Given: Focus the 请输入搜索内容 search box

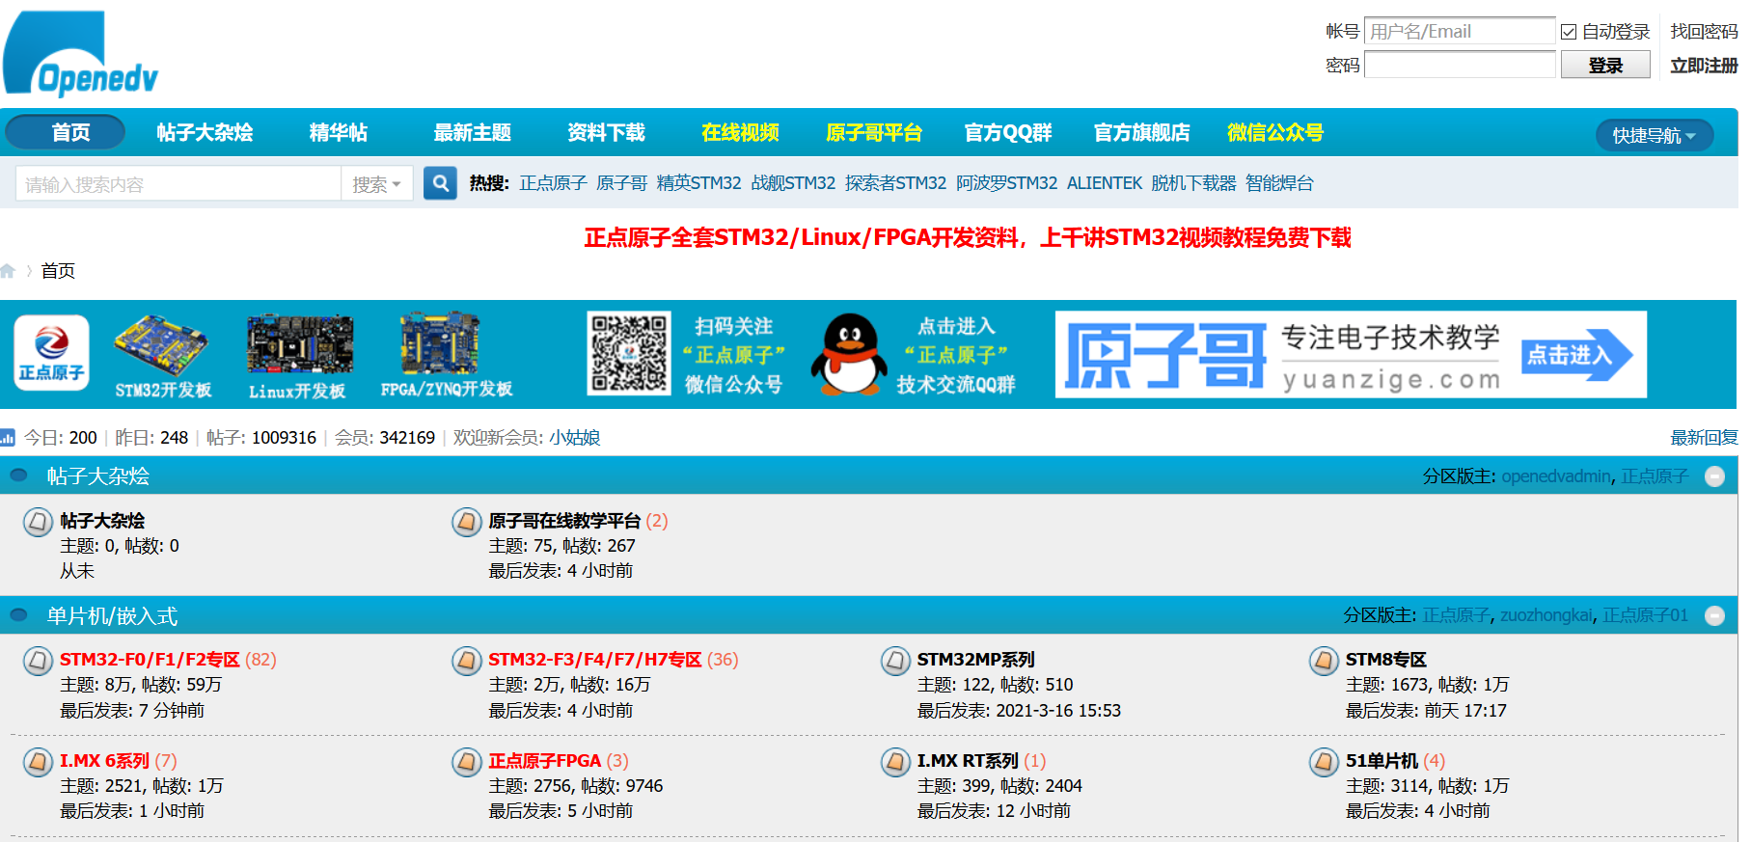Looking at the screenshot, I should (x=178, y=183).
